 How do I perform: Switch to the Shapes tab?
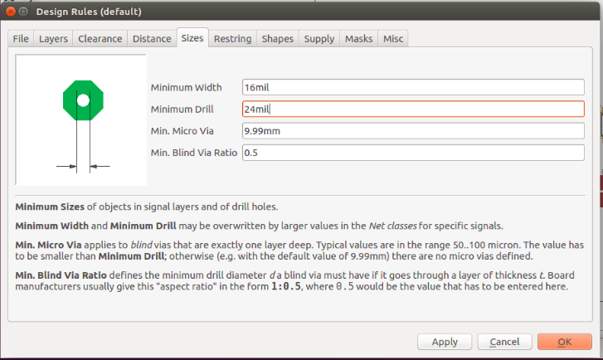coord(277,39)
